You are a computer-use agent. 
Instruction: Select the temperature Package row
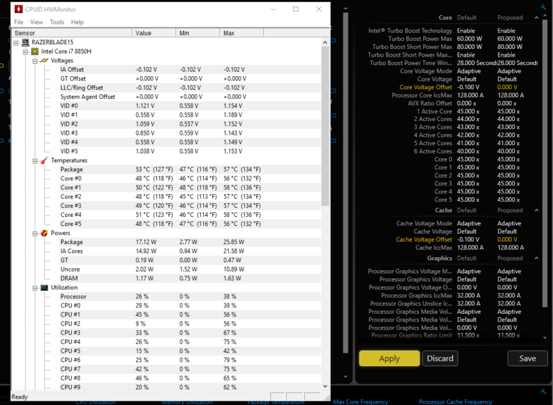pyautogui.click(x=190, y=169)
